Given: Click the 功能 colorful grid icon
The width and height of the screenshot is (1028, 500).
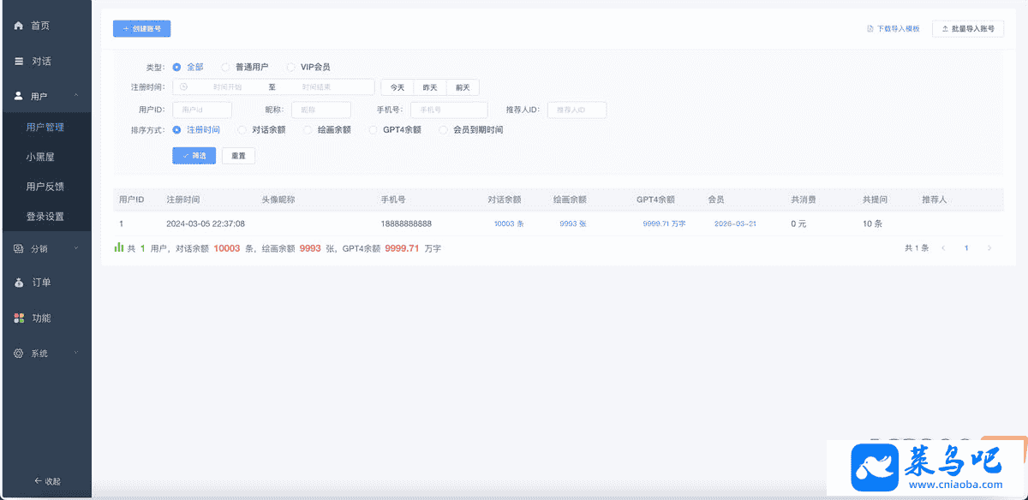Looking at the screenshot, I should click(x=19, y=318).
